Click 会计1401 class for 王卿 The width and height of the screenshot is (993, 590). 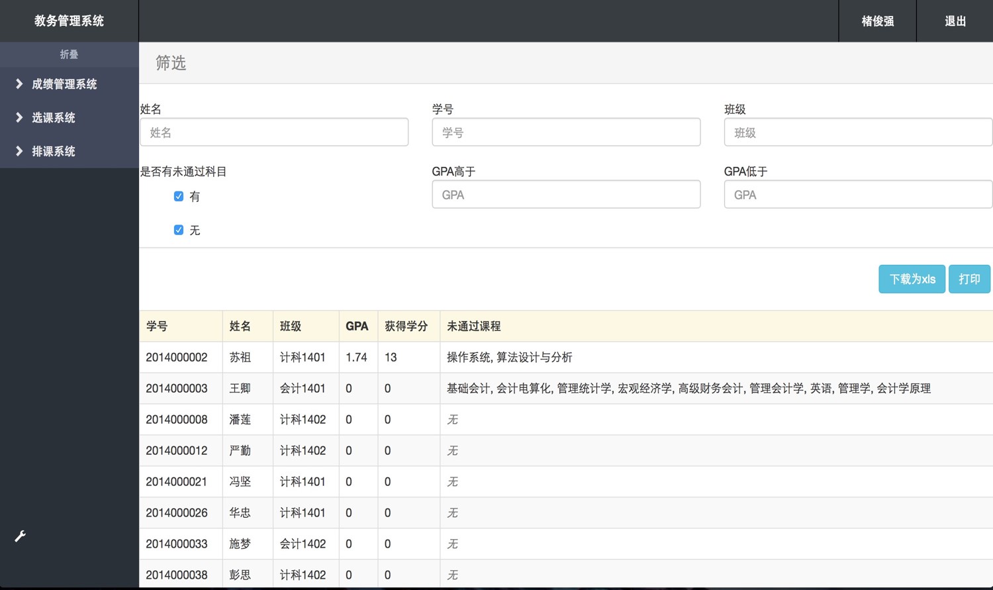coord(303,388)
